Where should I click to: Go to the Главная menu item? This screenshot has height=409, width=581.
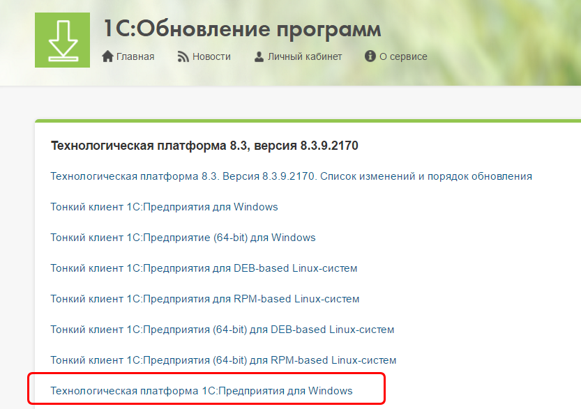[135, 56]
